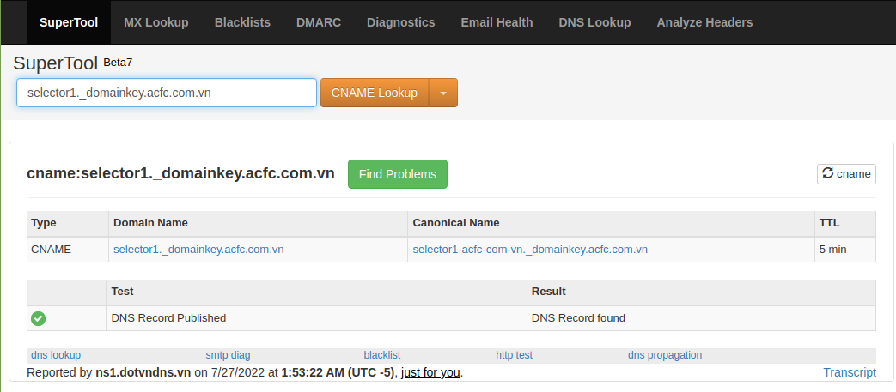Go to the DMARC tab
The image size is (896, 392).
319,22
